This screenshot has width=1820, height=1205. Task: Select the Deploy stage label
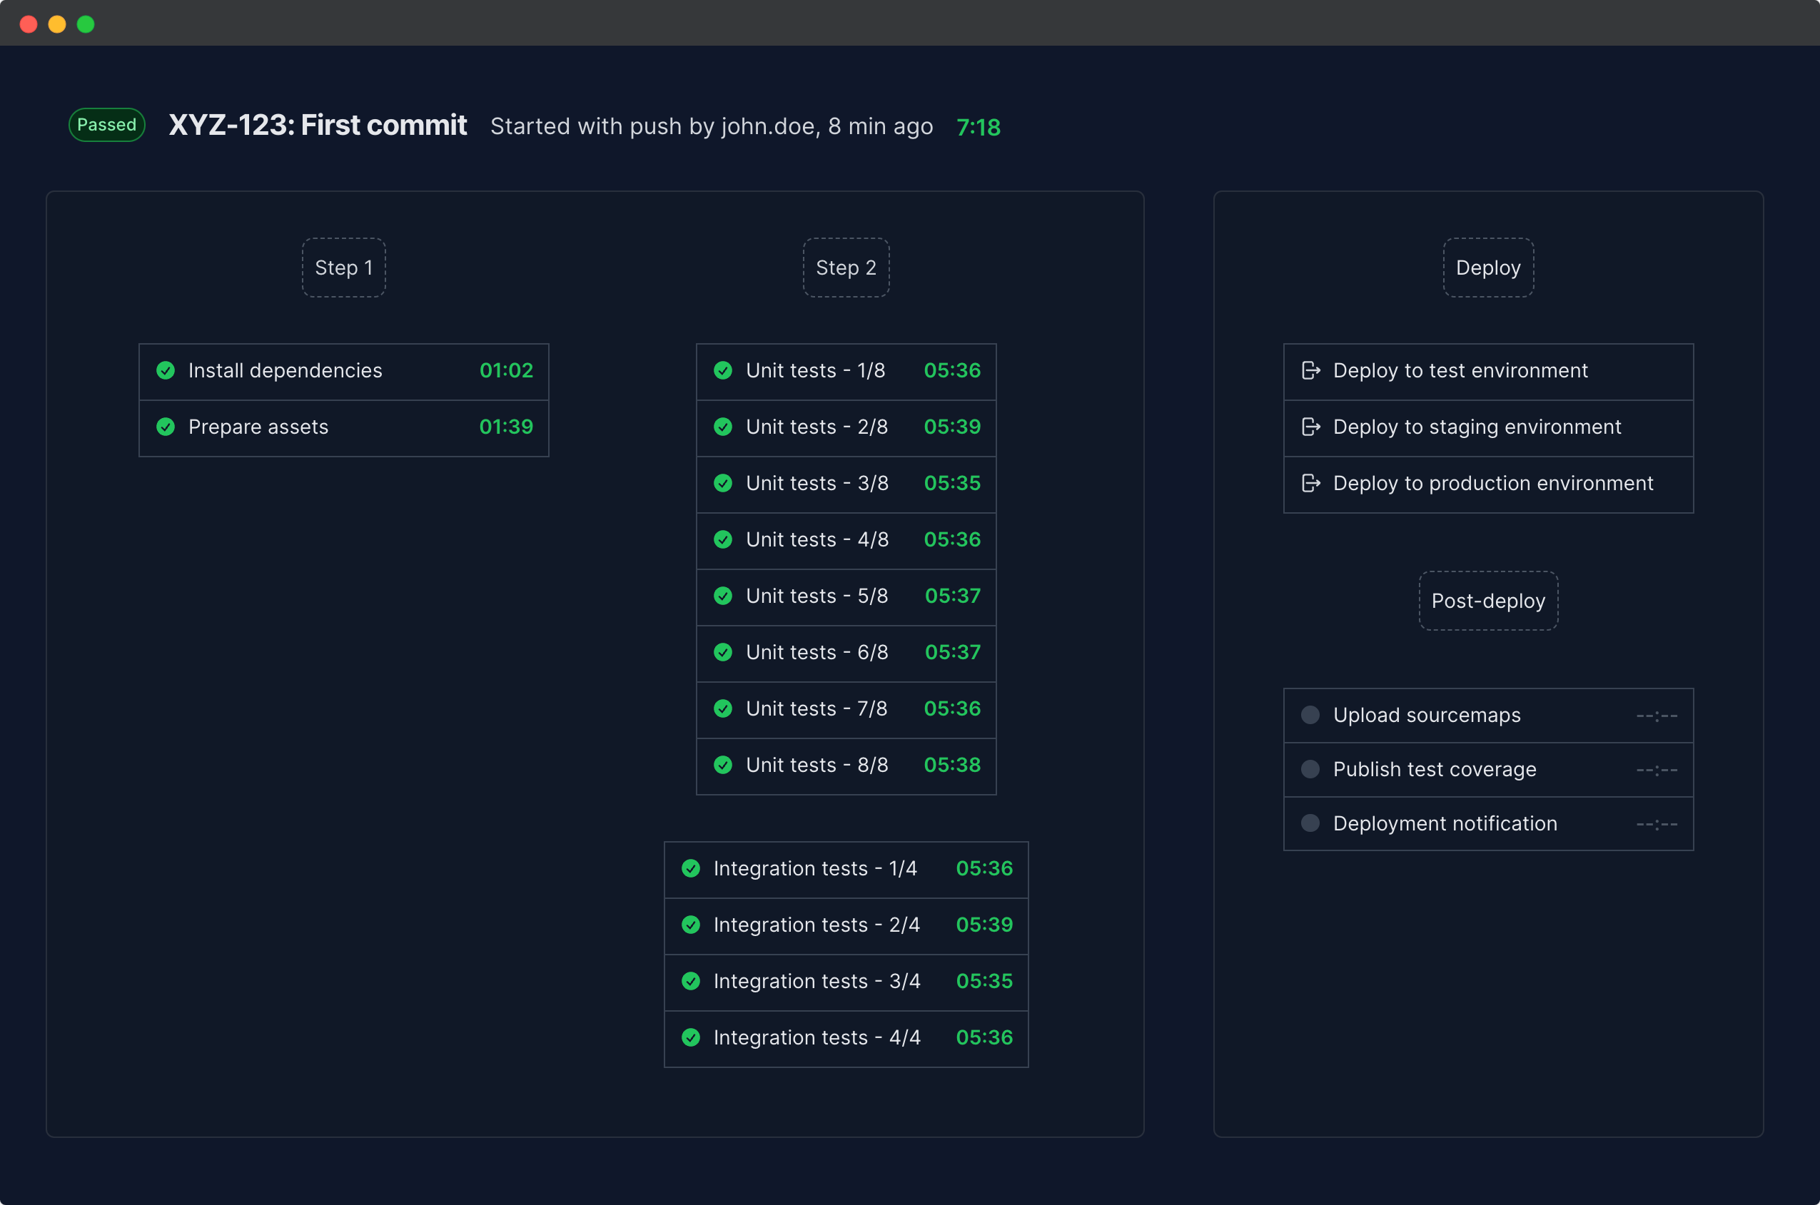1487,268
